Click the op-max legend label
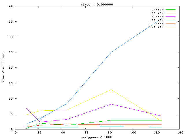The height and width of the screenshot is (139, 185). tap(158, 20)
